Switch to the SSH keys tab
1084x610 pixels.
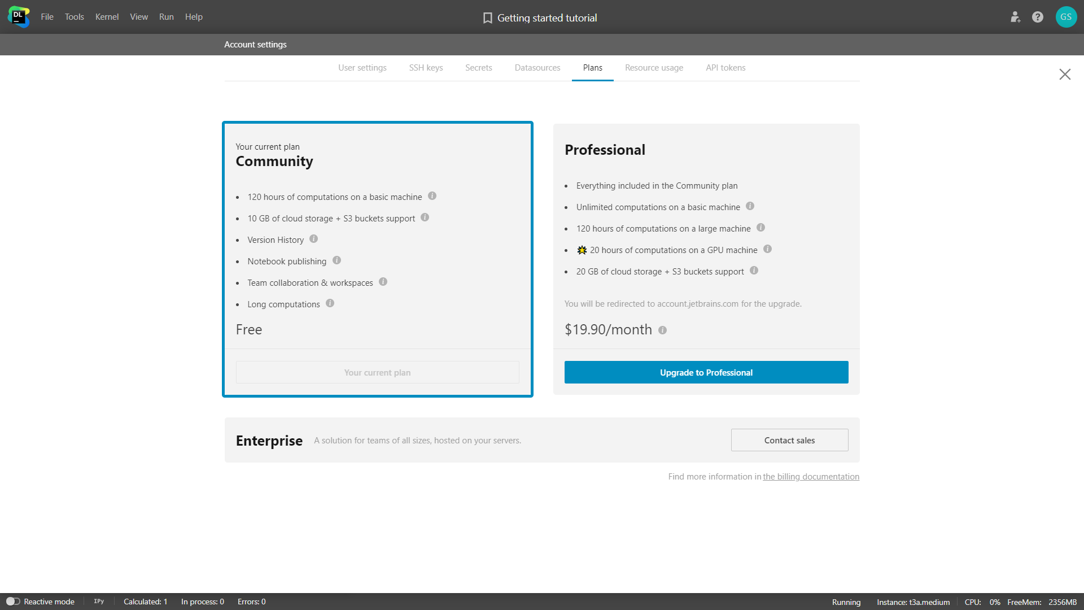[x=425, y=68]
